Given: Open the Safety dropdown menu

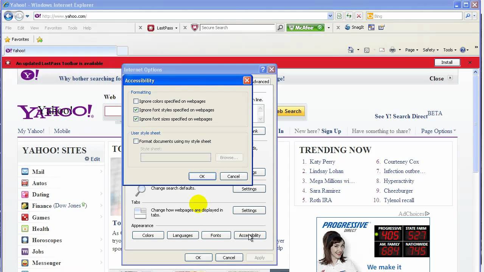Looking at the screenshot, I should [x=431, y=50].
